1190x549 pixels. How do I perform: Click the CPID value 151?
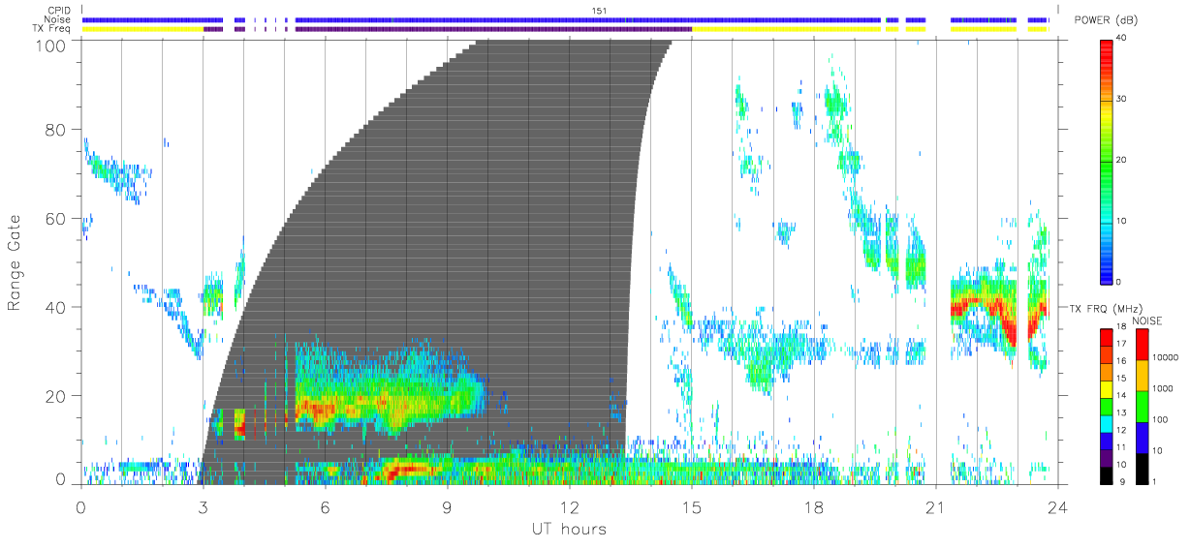(x=599, y=11)
